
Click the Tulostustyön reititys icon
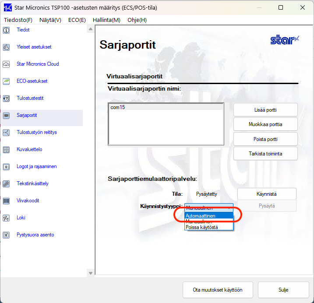coord(6,133)
